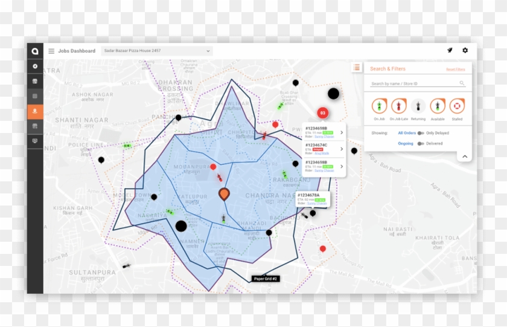This screenshot has width=507, height=327.
Task: Toggle the Stalled rider filter
Action: click(x=457, y=106)
